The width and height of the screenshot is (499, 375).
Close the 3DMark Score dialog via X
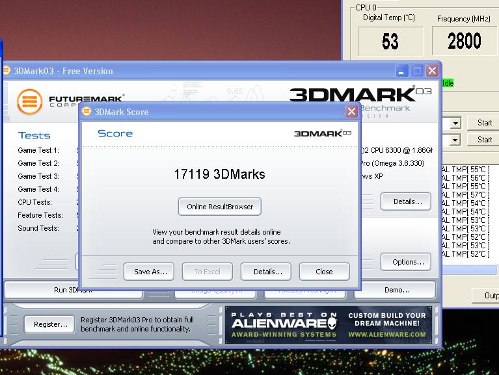[351, 112]
